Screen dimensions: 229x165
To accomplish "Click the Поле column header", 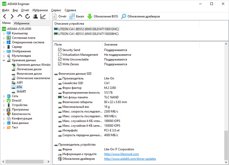I will 78,45.
